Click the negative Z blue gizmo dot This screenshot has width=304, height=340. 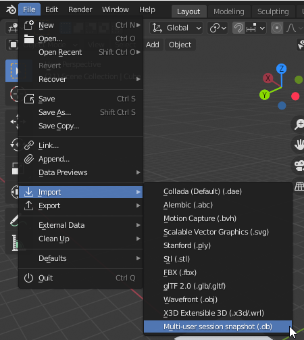(282, 105)
